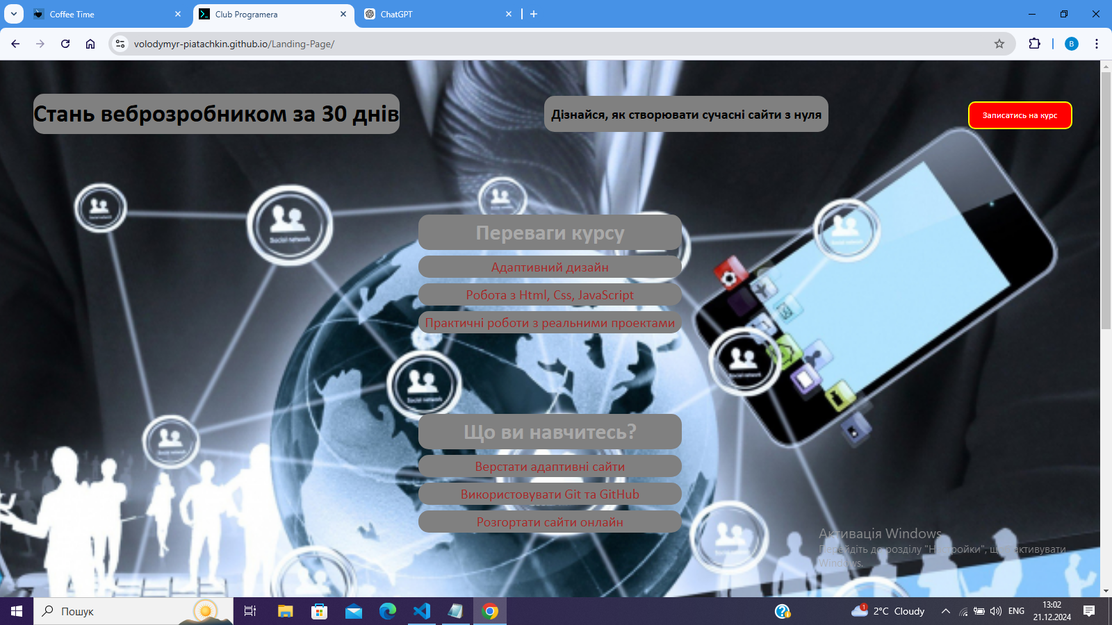Click the 'Записатись на курс' button
The width and height of the screenshot is (1112, 625).
(x=1020, y=115)
